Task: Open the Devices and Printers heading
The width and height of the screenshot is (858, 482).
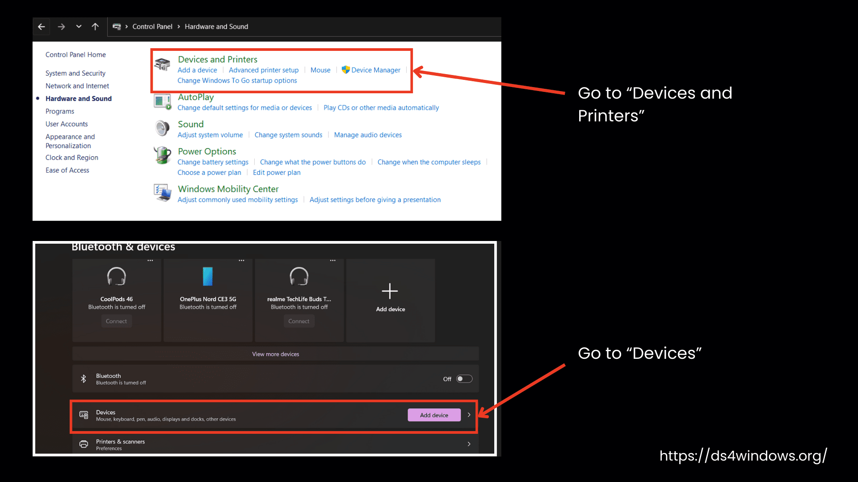Action: click(x=217, y=59)
